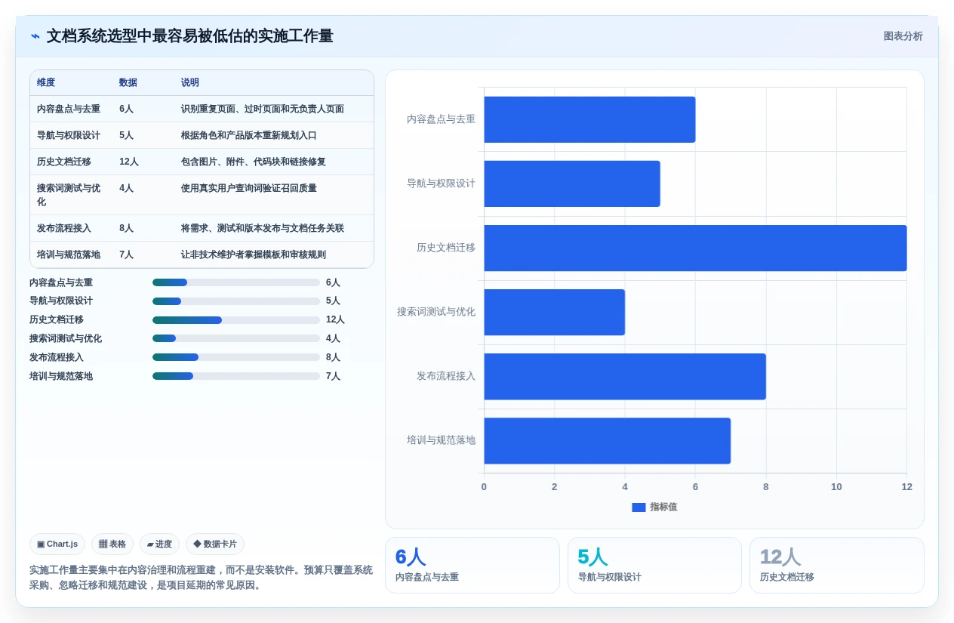Click the Chart.js tag chip
This screenshot has width=954, height=623.
pos(57,544)
